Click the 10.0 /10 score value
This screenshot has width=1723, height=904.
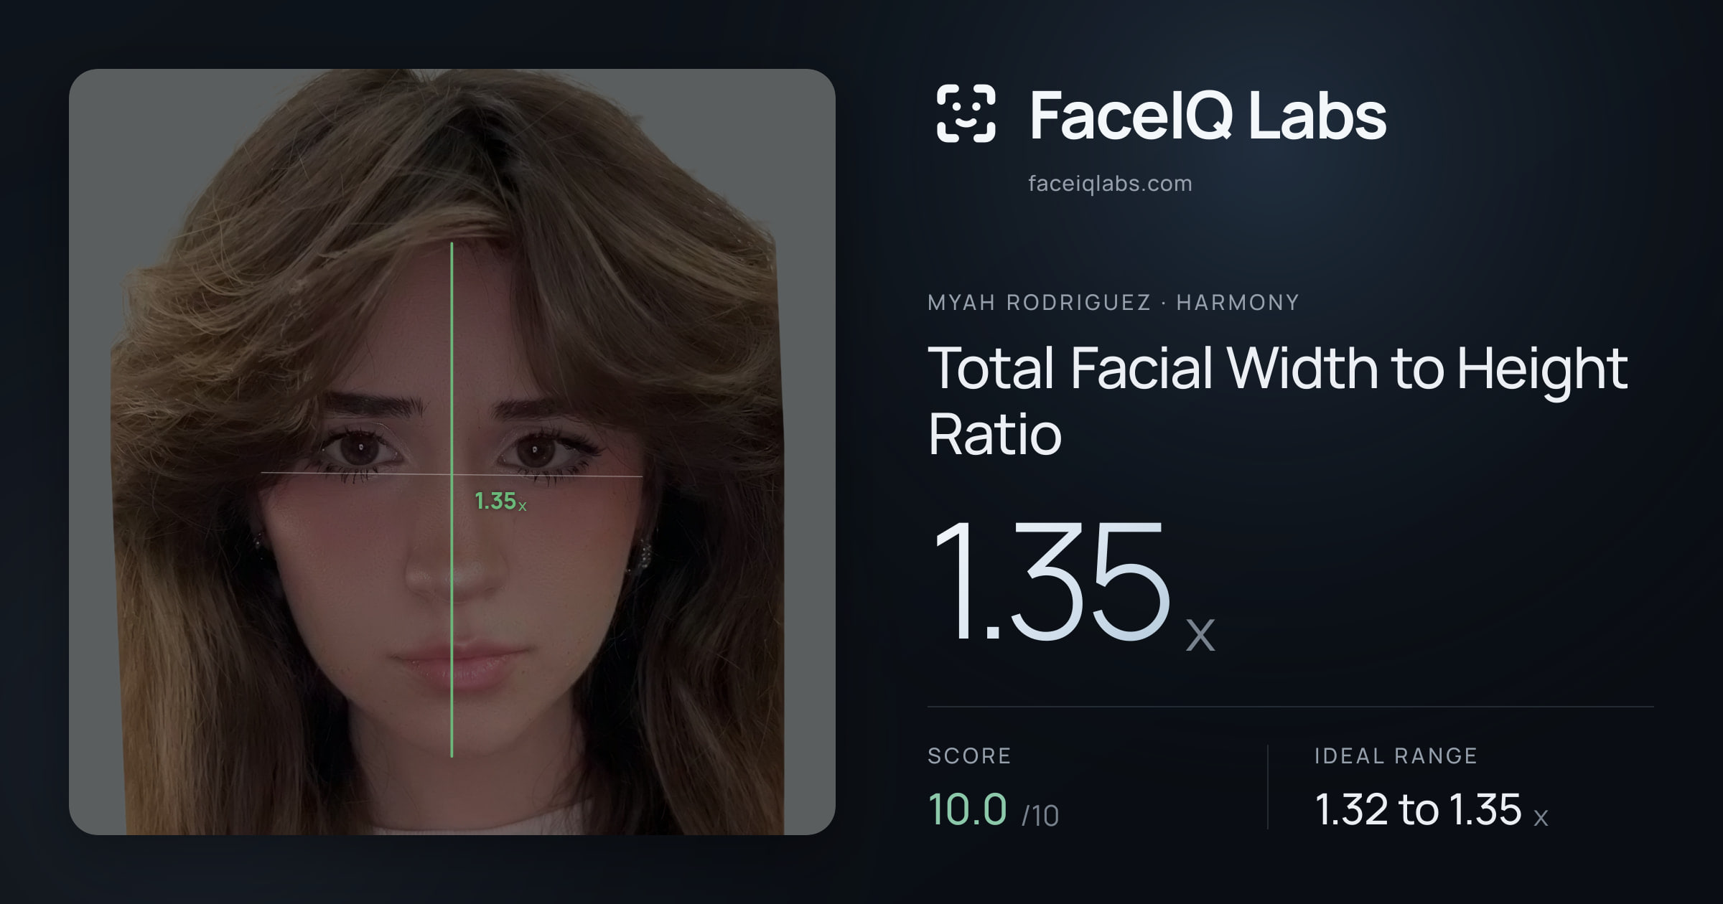pos(994,810)
